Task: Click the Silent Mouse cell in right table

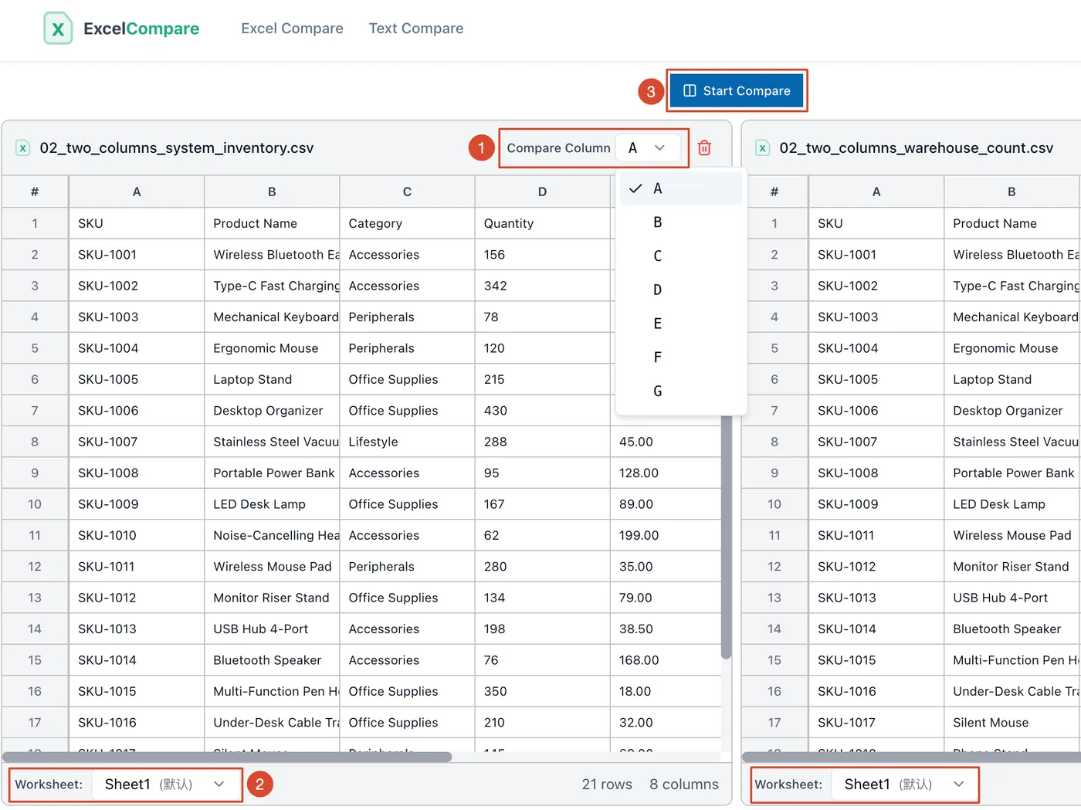Action: 1012,723
